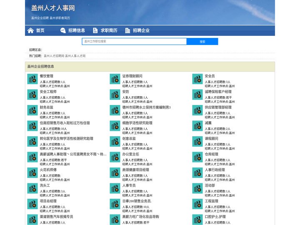Click the job icon beside 餐饮管理

(x=32, y=79)
